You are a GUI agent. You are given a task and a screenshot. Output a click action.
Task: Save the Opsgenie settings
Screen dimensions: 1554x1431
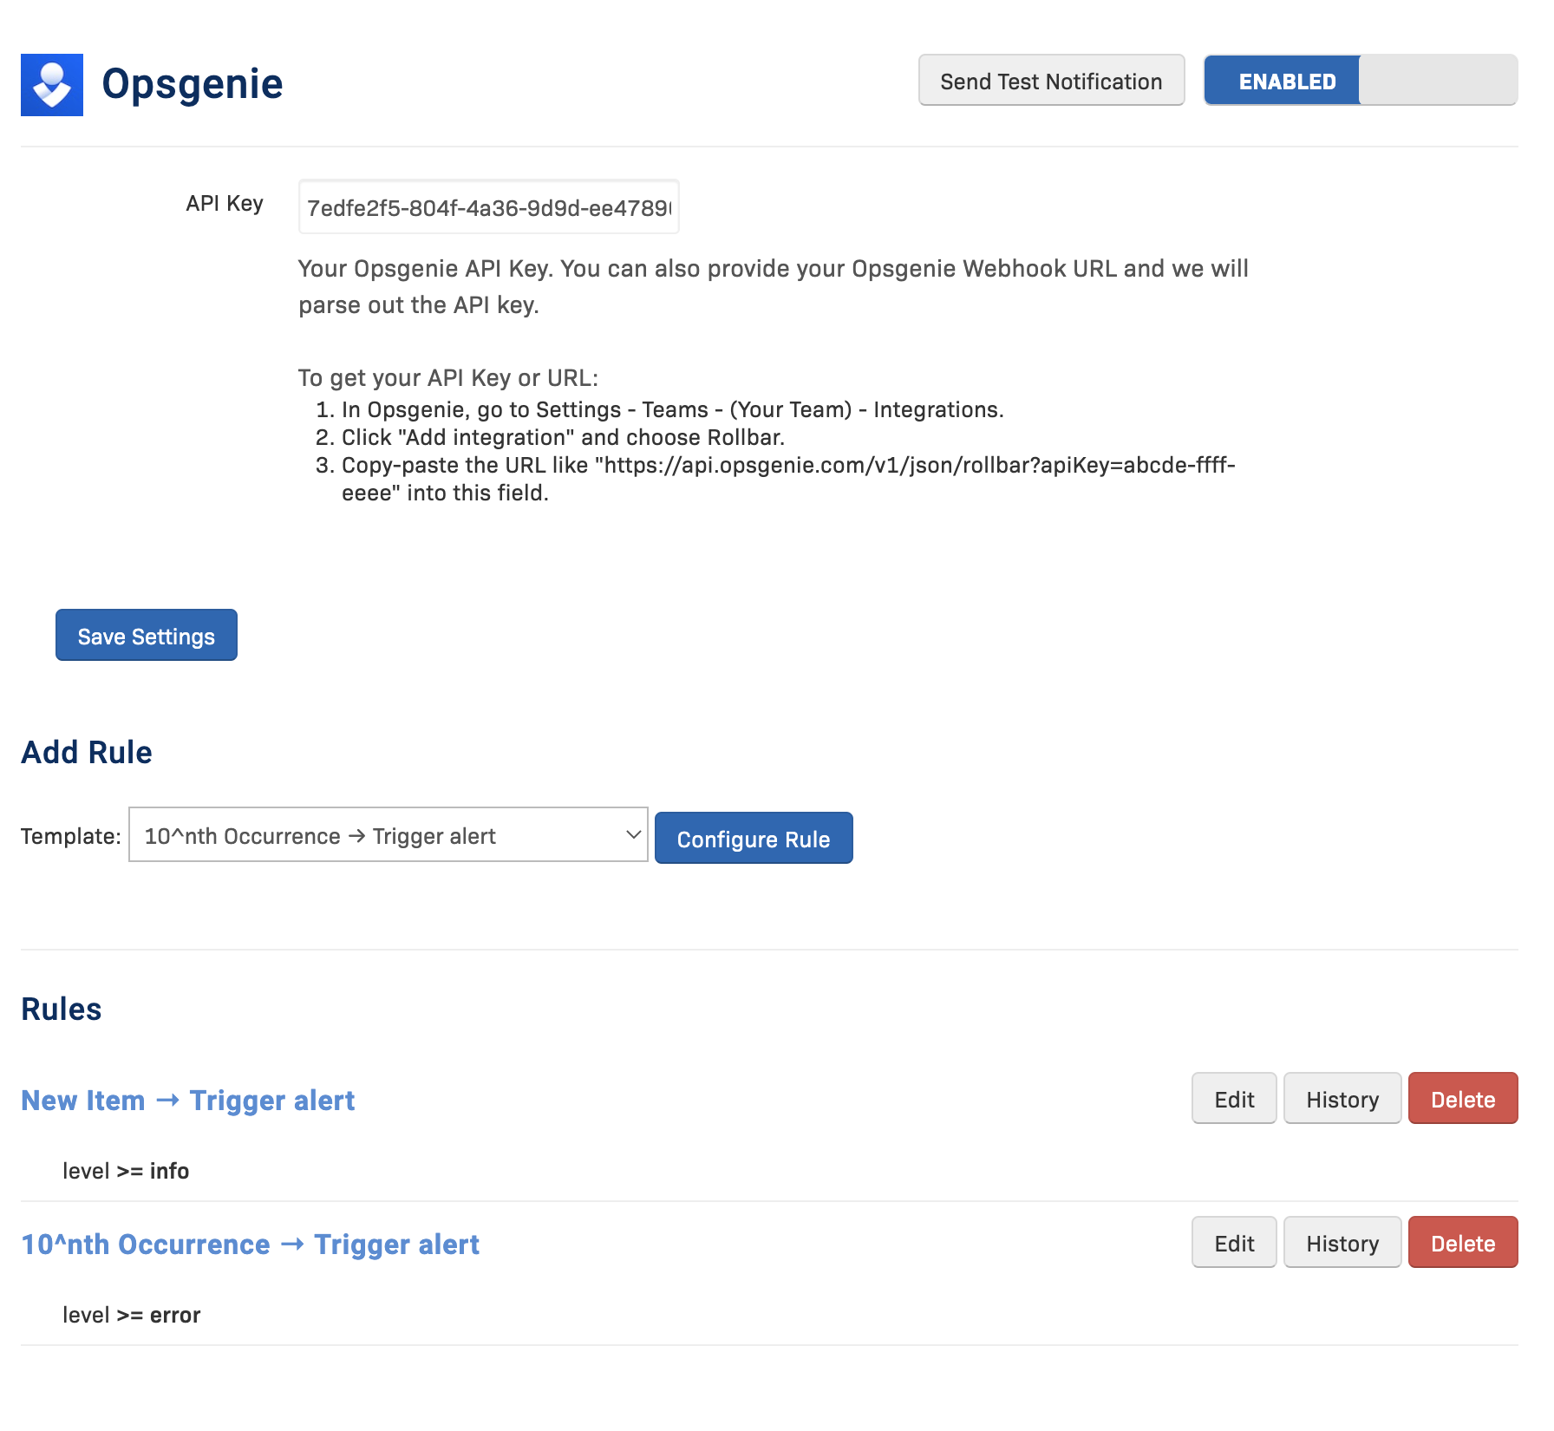coord(147,635)
